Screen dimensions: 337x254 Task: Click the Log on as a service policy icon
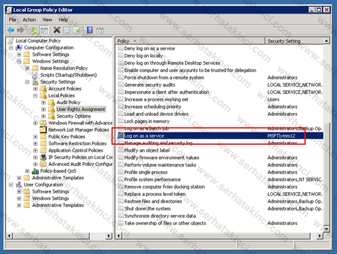(x=120, y=136)
